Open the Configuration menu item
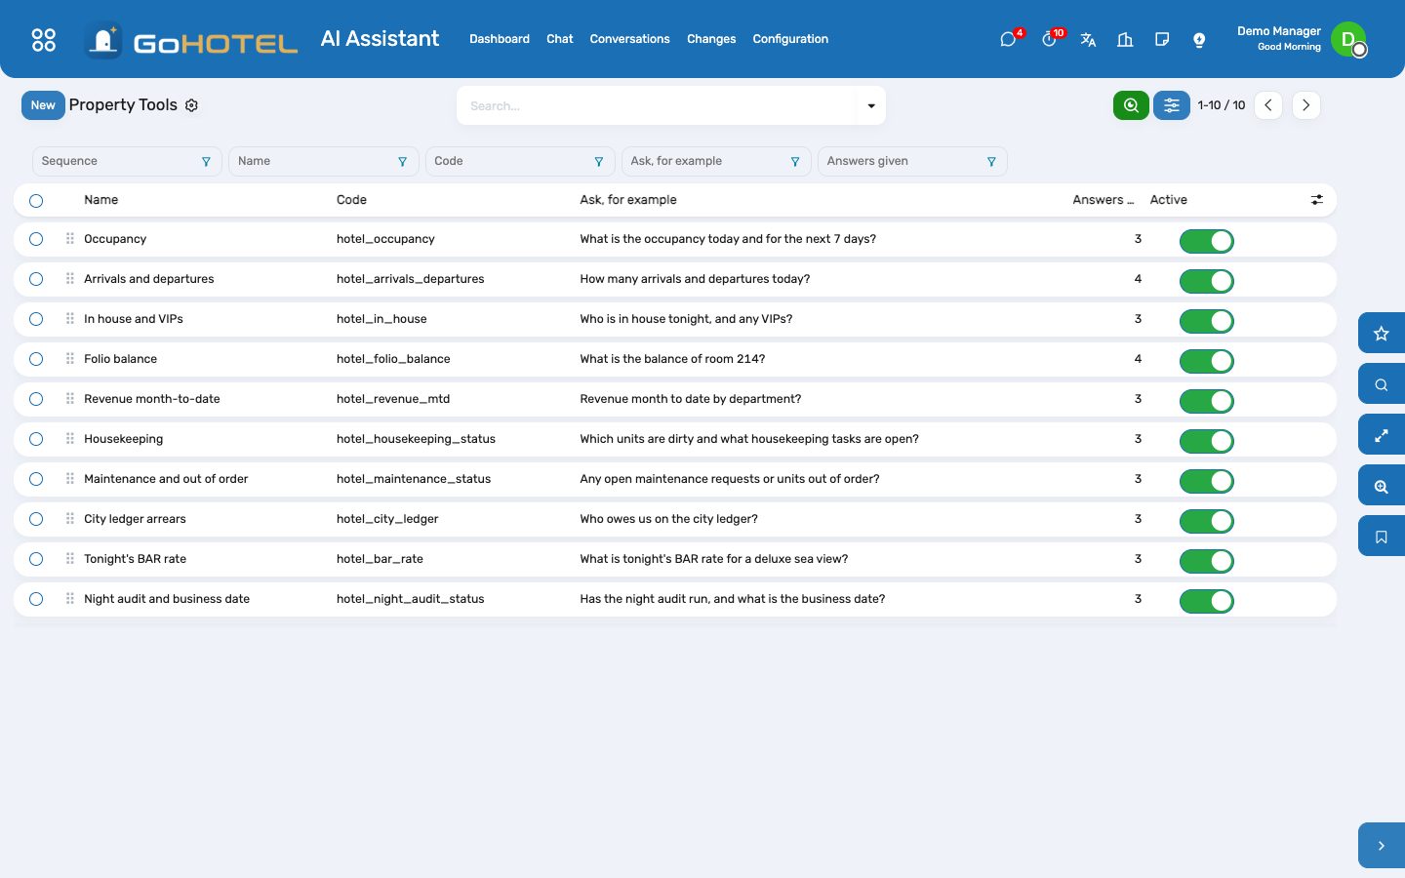The width and height of the screenshot is (1405, 878). point(790,39)
